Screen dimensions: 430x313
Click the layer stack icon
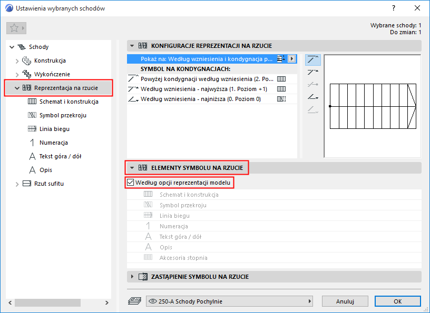134,301
